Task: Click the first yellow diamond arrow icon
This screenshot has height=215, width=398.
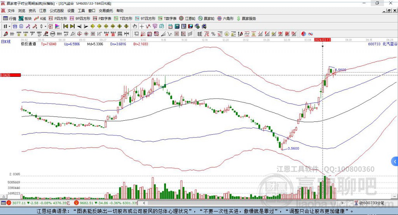Action: coord(93,26)
